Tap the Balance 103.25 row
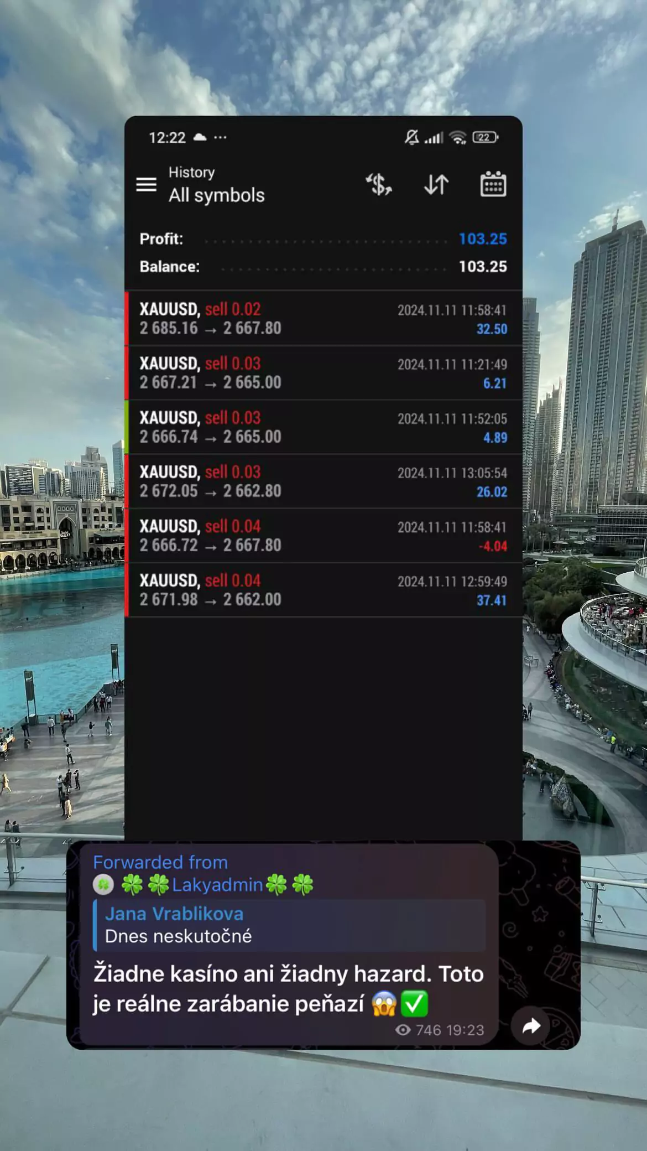 (323, 267)
